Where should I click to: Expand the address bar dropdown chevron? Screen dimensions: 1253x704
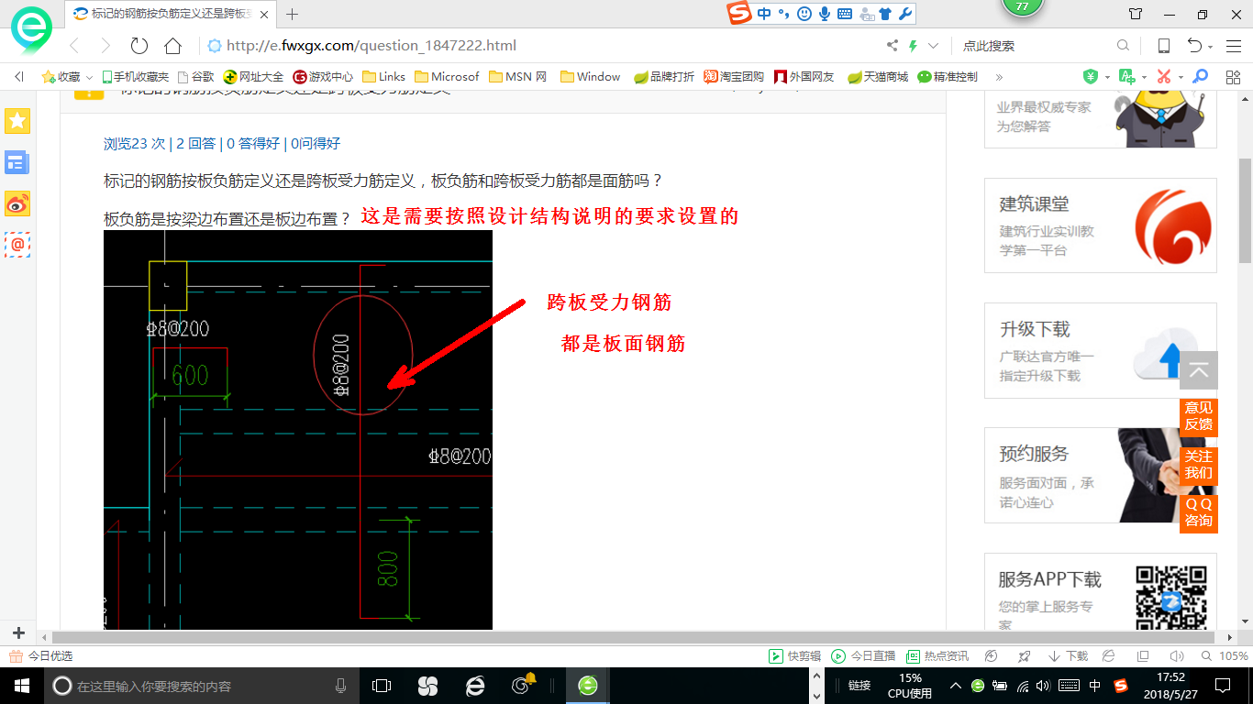coord(934,46)
